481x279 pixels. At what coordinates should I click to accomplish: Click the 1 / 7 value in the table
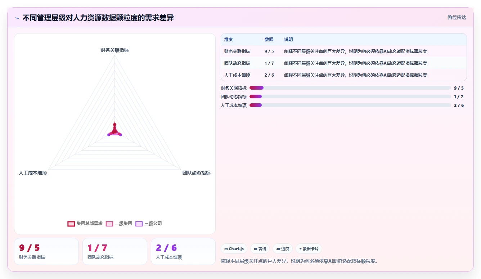tap(269, 63)
